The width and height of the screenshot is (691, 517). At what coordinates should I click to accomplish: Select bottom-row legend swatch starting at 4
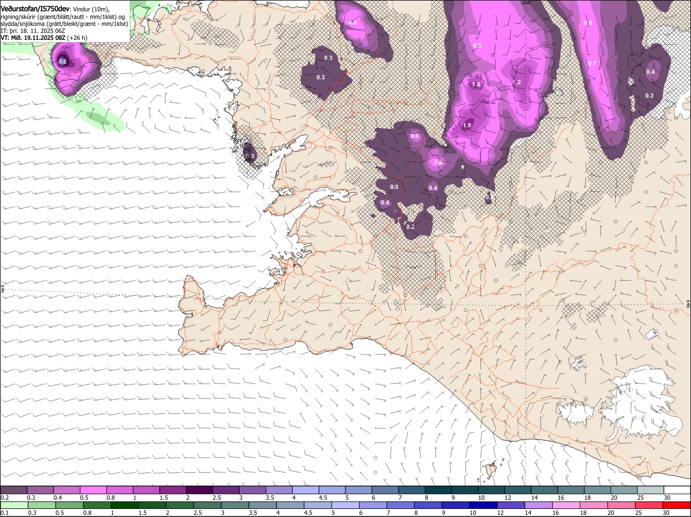[290, 505]
